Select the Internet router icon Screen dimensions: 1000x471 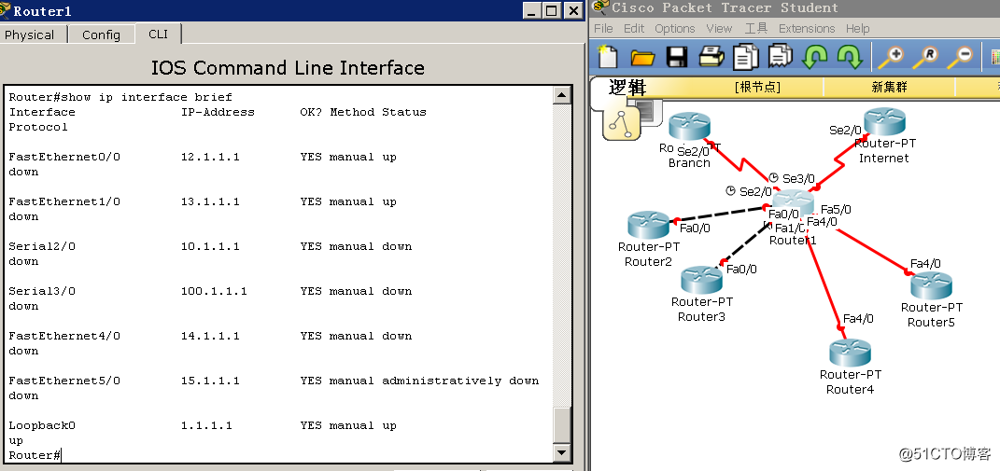point(885,122)
